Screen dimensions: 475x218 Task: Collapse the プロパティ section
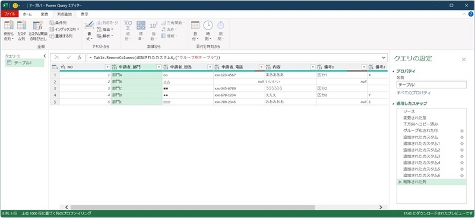394,71
